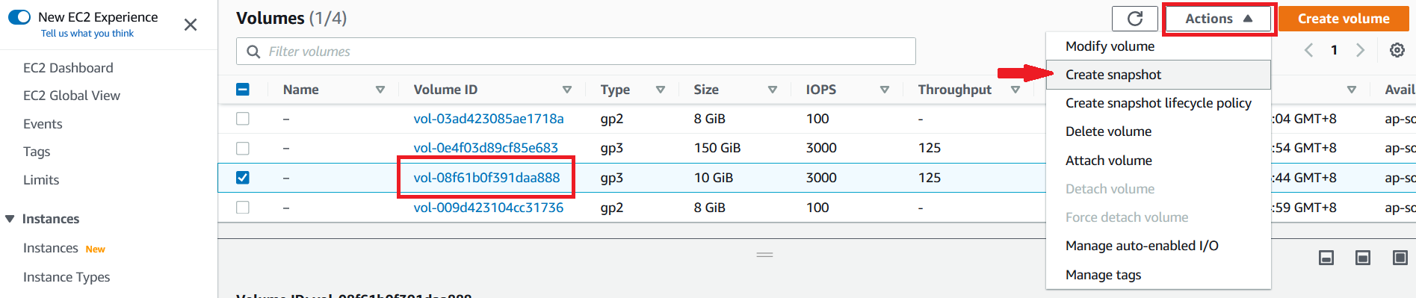This screenshot has height=298, width=1416.
Task: Sort by the Size column arrow
Action: click(773, 90)
